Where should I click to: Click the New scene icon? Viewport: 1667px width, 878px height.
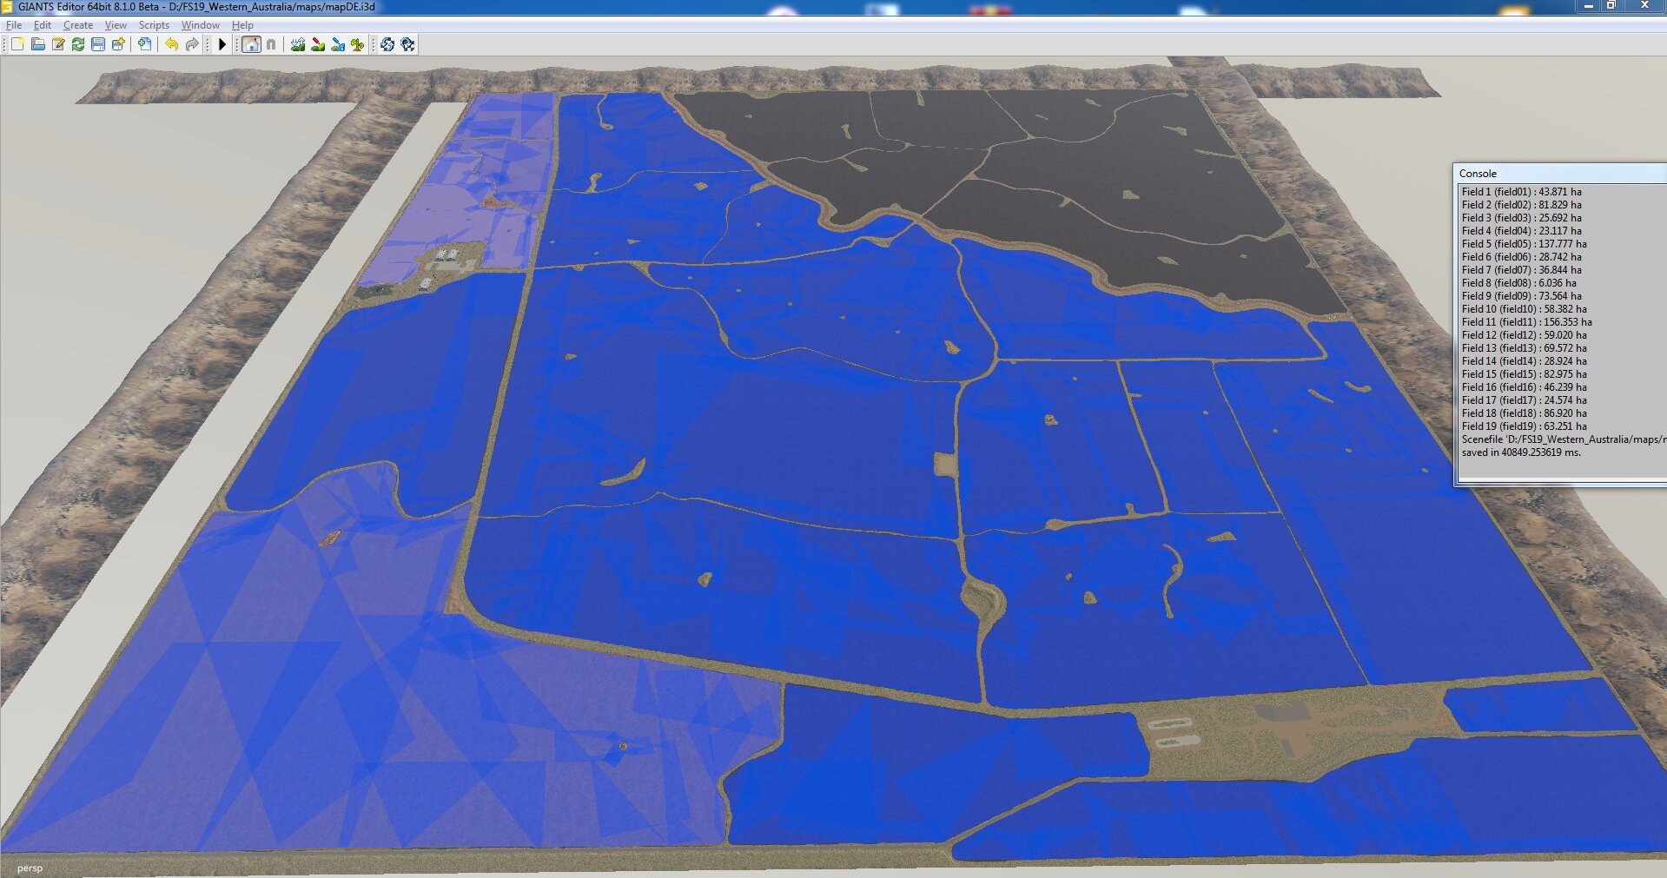[17, 44]
